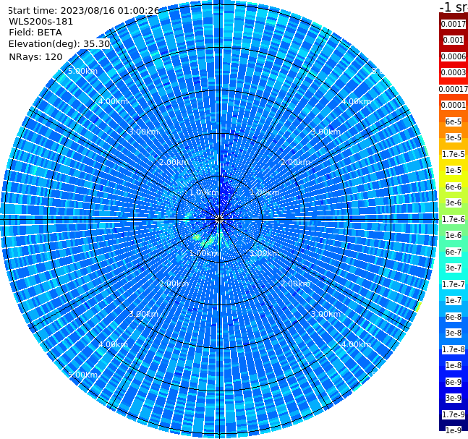This screenshot has width=468, height=439.
Task: Click the northwest 3.00km ring label
Action: pyautogui.click(x=143, y=132)
